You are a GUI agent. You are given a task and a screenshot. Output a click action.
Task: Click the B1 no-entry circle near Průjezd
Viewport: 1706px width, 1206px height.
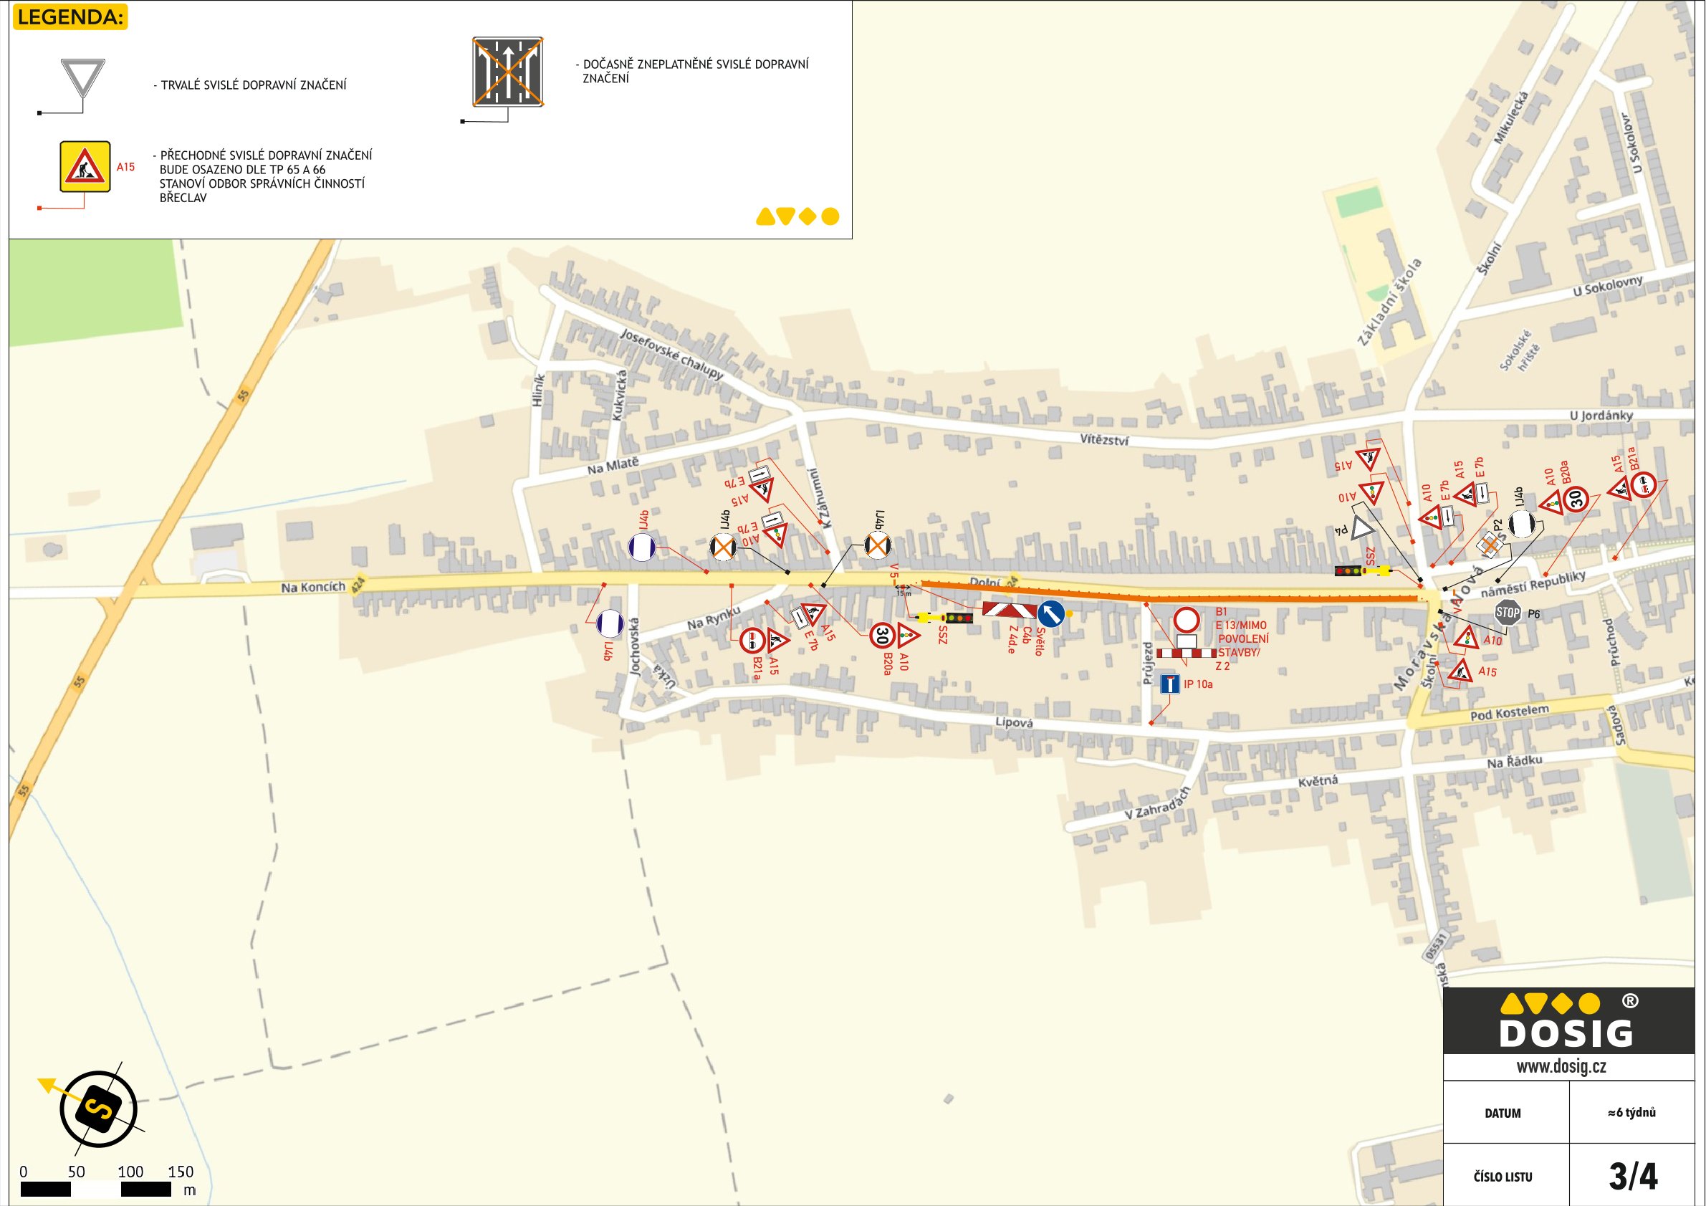coord(1187,619)
